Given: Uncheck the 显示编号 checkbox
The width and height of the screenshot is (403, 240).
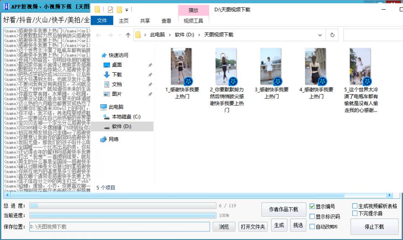Looking at the screenshot, I should pyautogui.click(x=312, y=206).
